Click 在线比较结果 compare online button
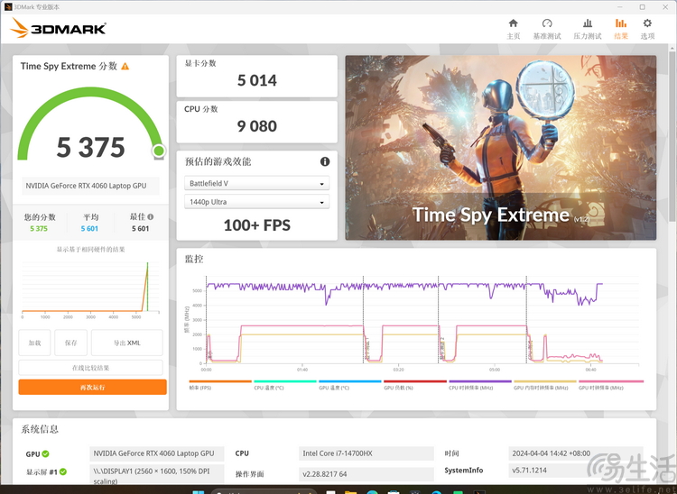The width and height of the screenshot is (677, 494). click(x=91, y=368)
